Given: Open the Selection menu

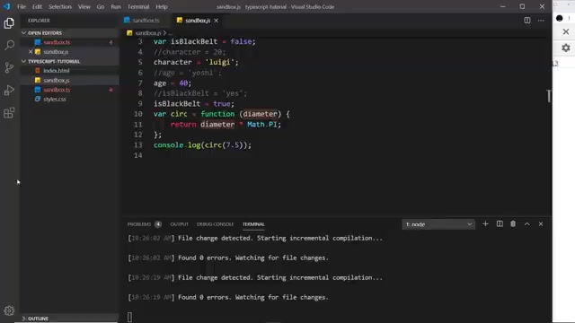Looking at the screenshot, I should pyautogui.click(x=60, y=6).
